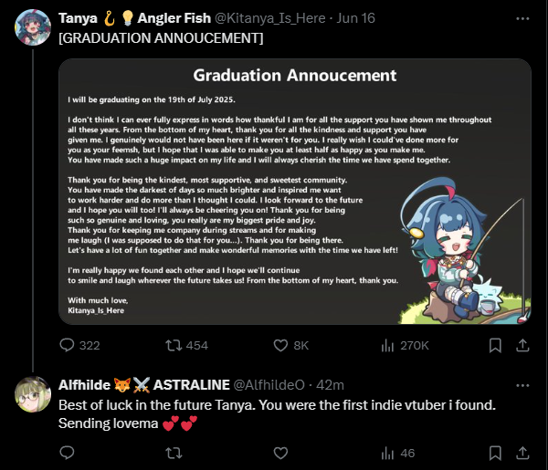Repost Alfhilde's reply
This screenshot has width=548, height=470.
(171, 453)
